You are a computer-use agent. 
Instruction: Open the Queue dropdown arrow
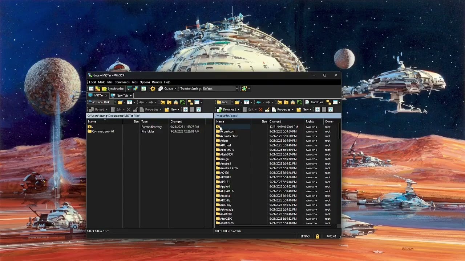[175, 89]
